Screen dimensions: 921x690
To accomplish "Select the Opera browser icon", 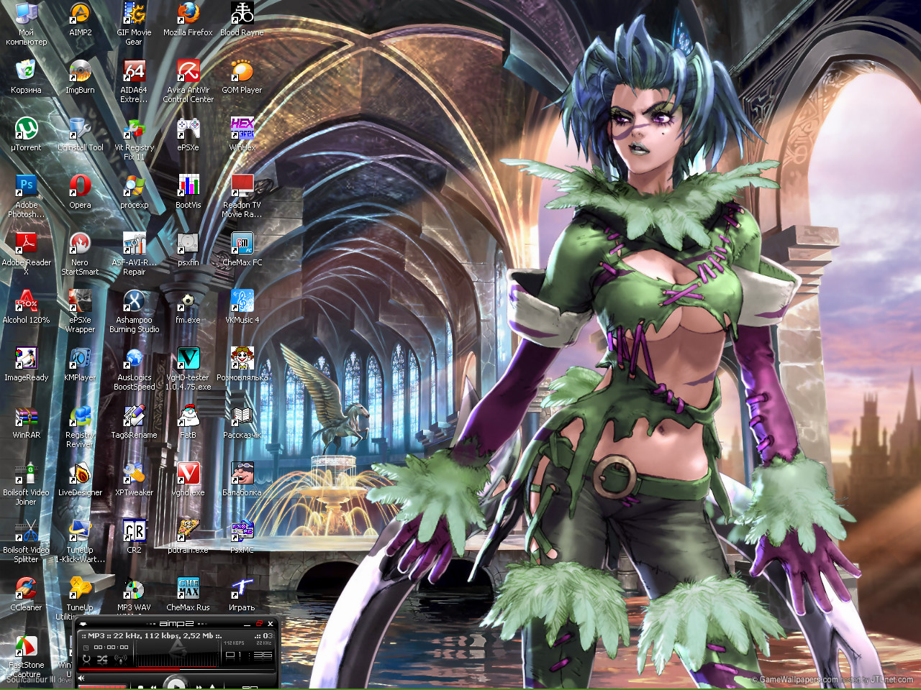I will tap(80, 186).
